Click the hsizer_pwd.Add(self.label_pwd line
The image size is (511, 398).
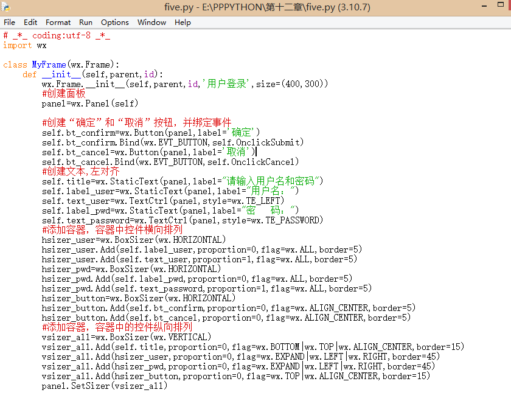pos(197,278)
